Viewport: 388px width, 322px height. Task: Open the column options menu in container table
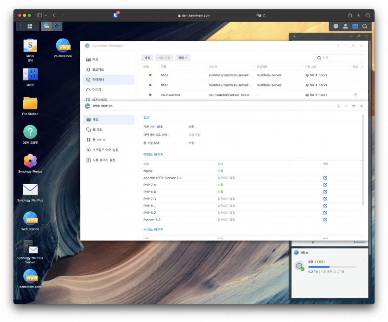click(x=362, y=67)
